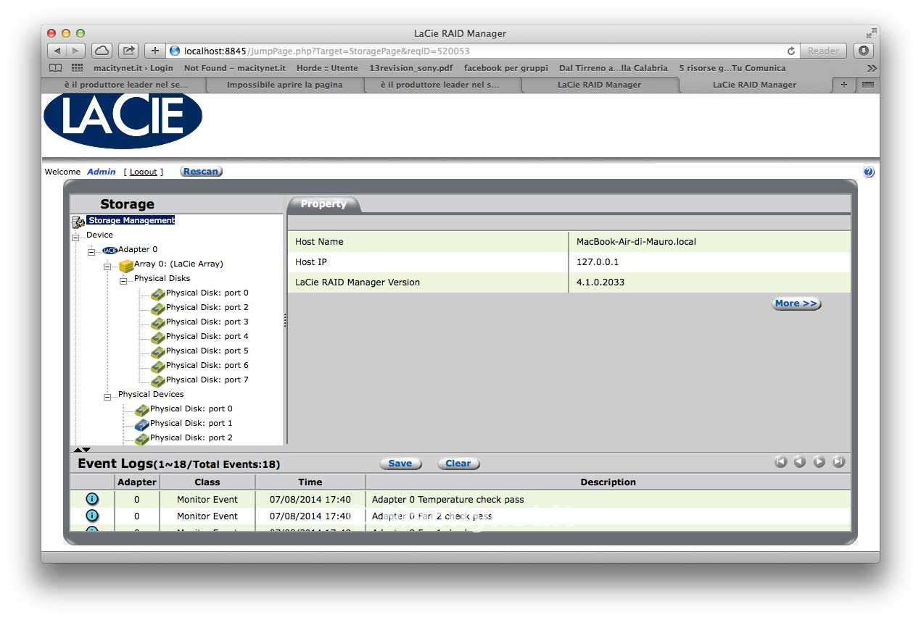
Task: Show more bookmarks with the chevron
Action: (872, 68)
